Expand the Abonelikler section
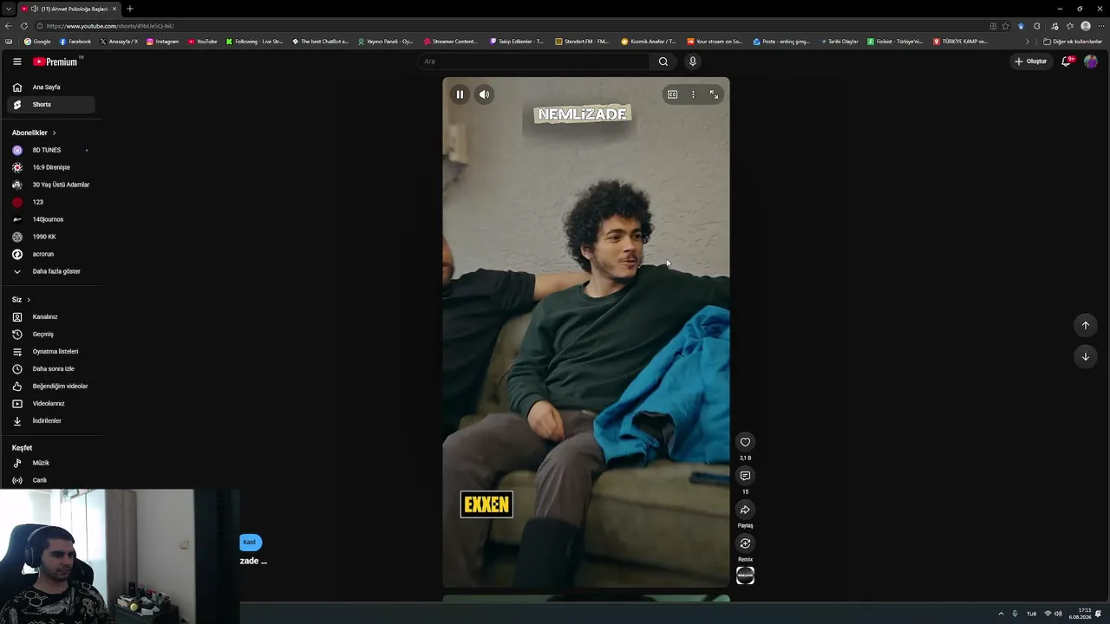The width and height of the screenshot is (1110, 624). click(x=34, y=133)
